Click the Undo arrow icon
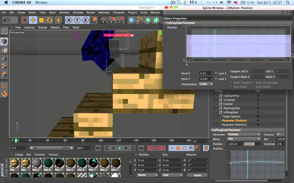 click(6, 20)
